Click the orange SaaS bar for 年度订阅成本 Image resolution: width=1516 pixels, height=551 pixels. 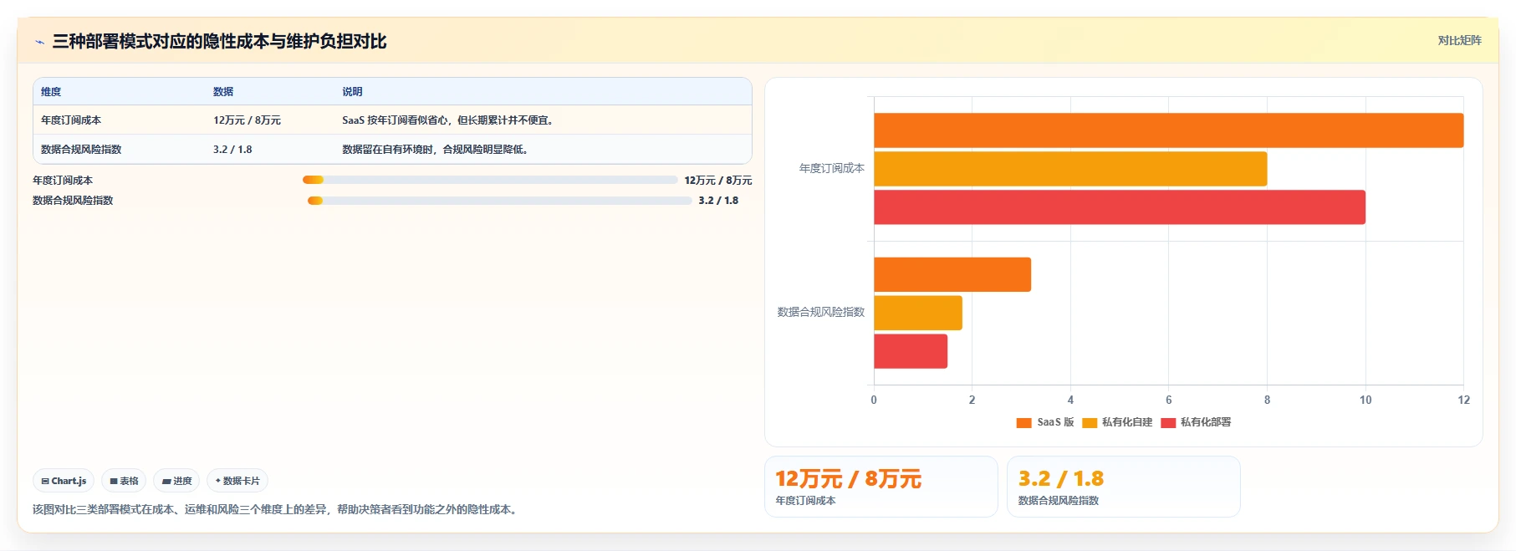(x=1168, y=130)
